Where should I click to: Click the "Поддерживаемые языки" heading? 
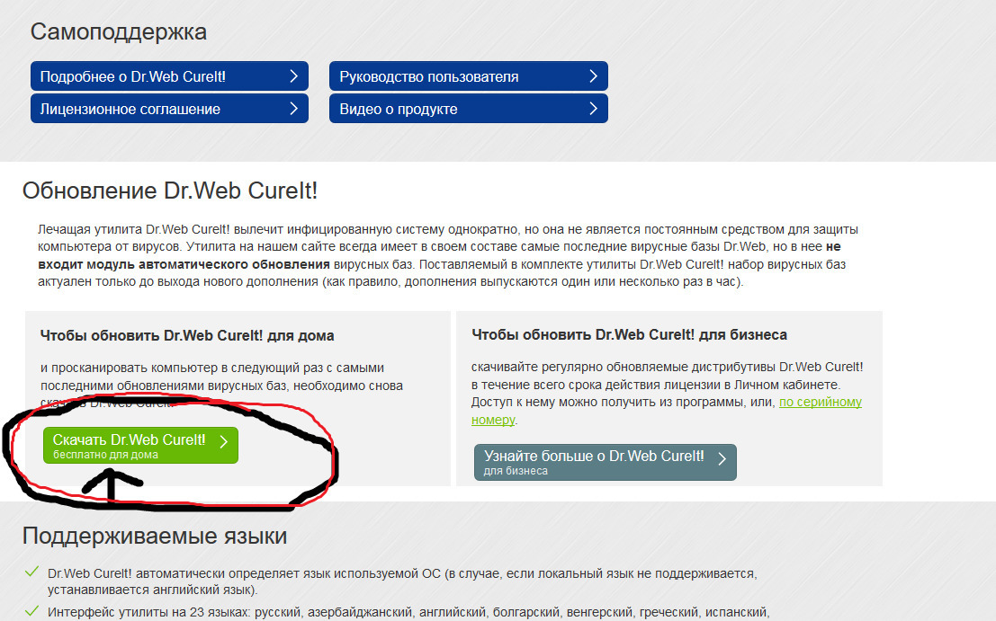tap(155, 536)
